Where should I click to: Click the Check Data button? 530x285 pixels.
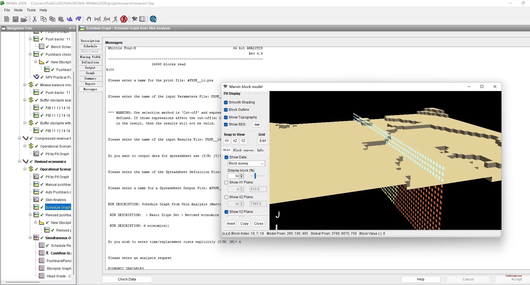coord(127,279)
